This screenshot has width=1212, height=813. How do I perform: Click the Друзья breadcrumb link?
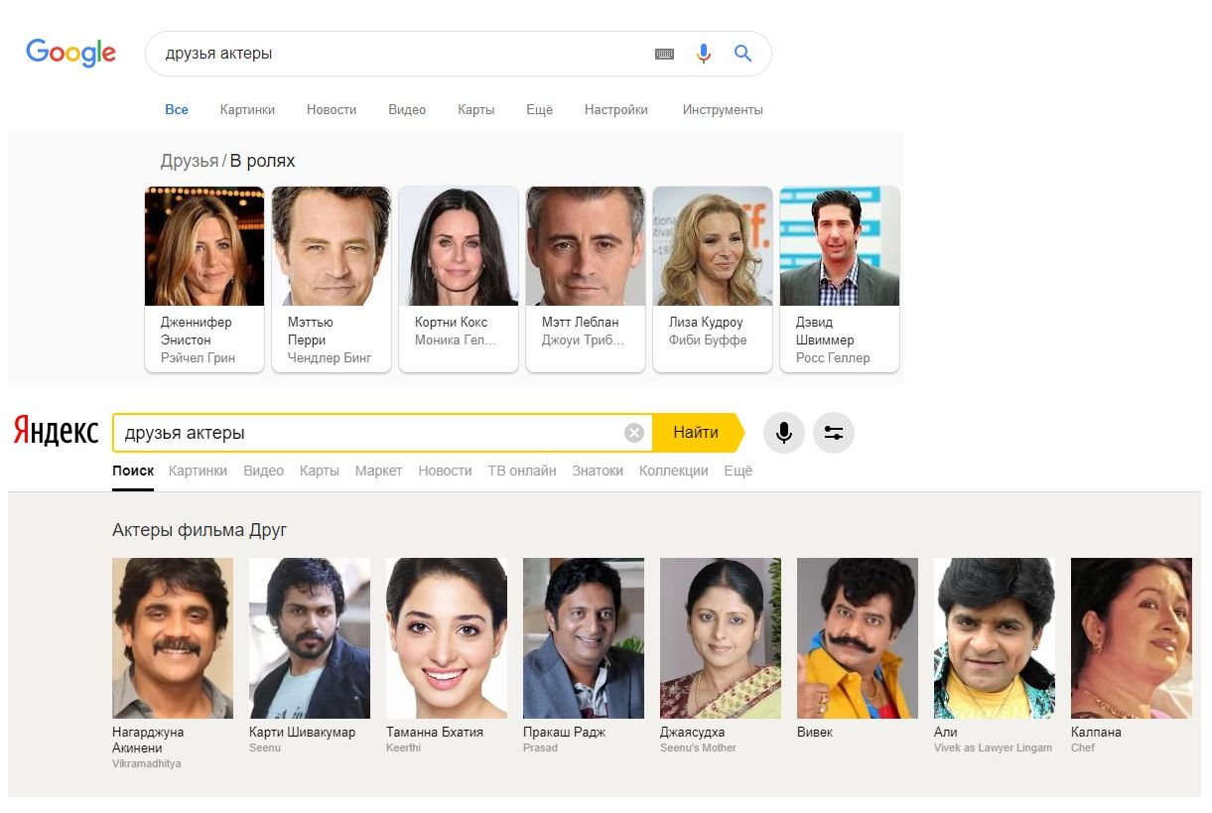[190, 161]
